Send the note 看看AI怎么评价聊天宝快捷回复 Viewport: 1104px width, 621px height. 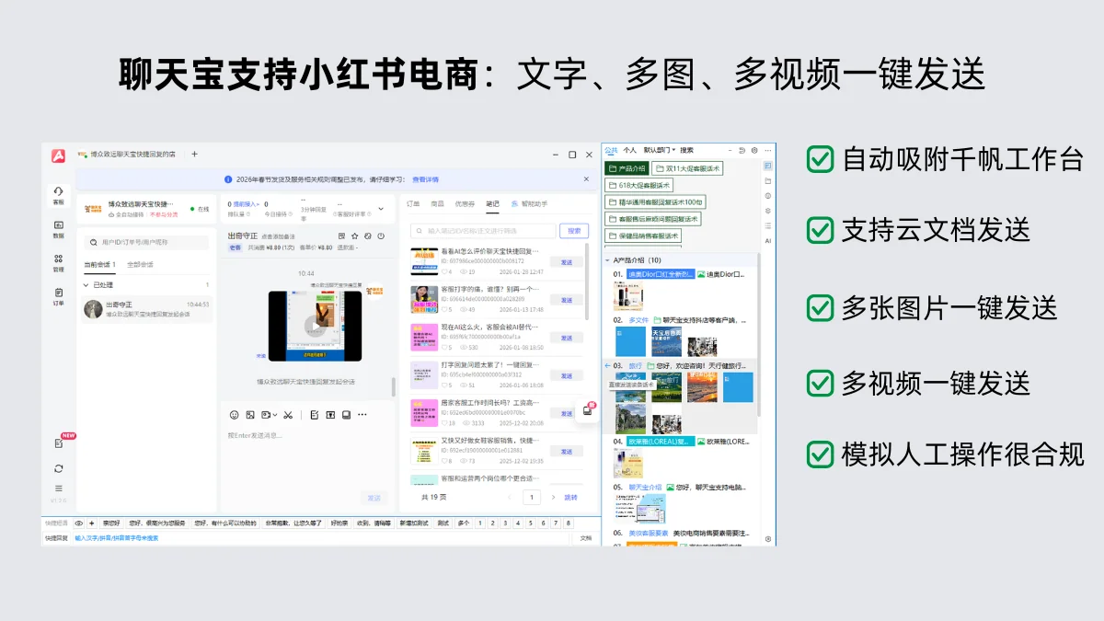click(566, 262)
